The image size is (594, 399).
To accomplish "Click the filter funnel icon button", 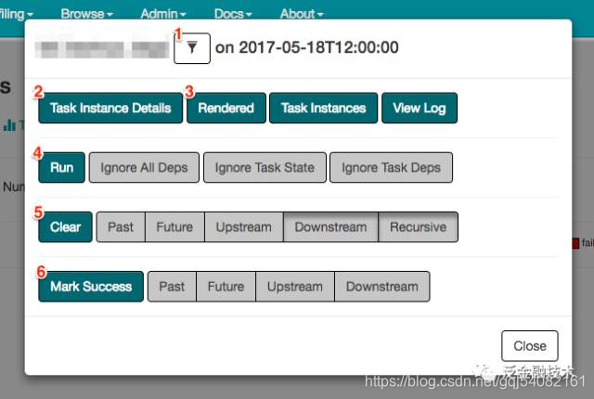I will point(192,48).
